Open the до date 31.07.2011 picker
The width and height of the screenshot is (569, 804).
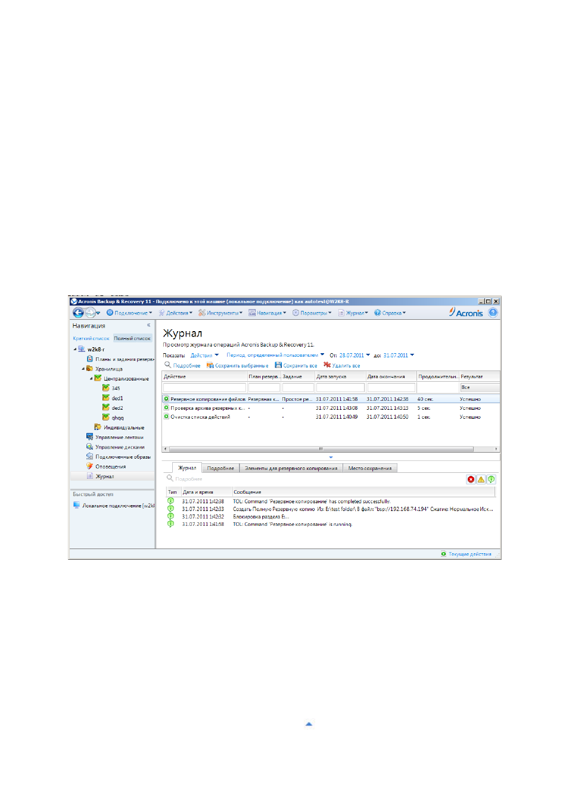pyautogui.click(x=399, y=356)
